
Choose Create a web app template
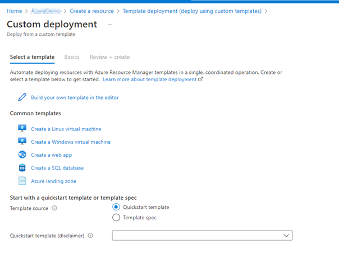52,155
